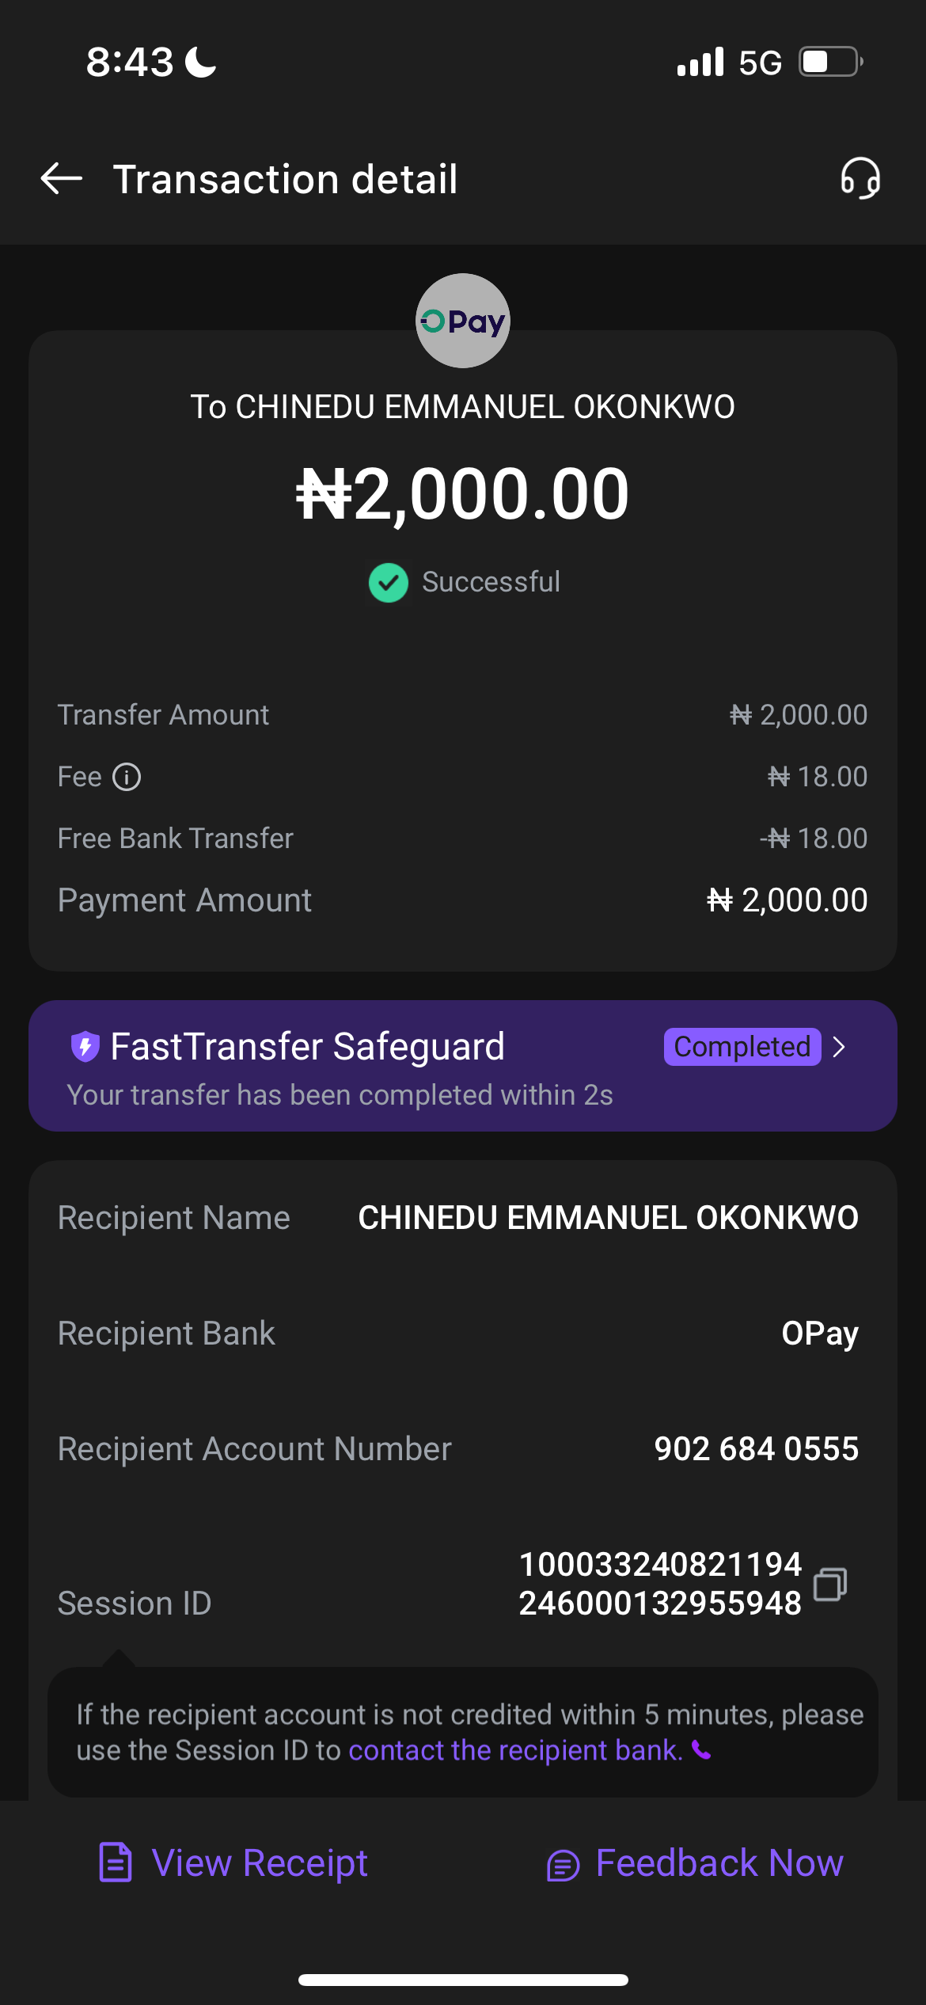
Task: Tap the back arrow icon
Action: tap(62, 178)
